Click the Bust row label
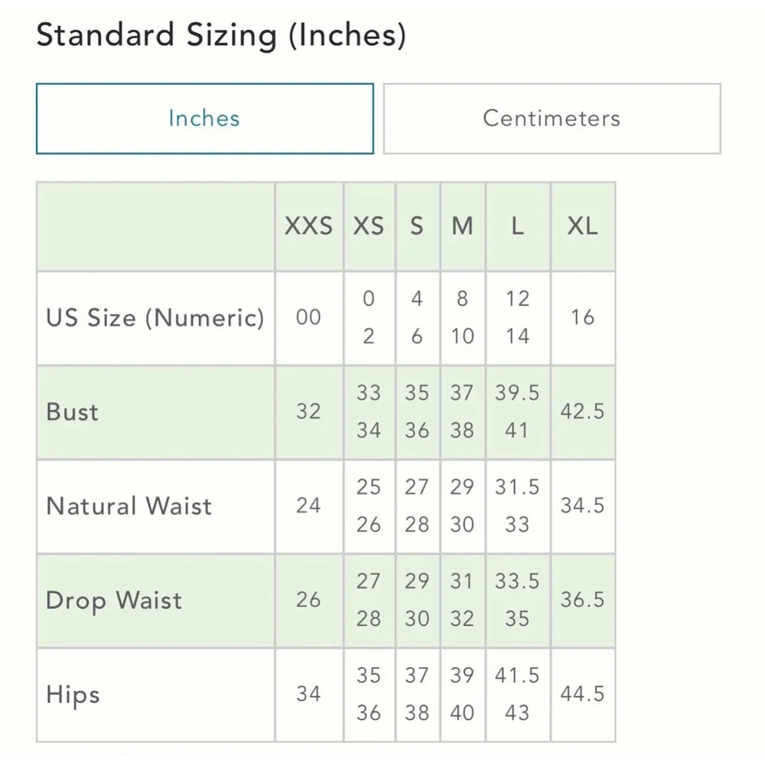Viewport: 765px width, 765px height. [73, 412]
